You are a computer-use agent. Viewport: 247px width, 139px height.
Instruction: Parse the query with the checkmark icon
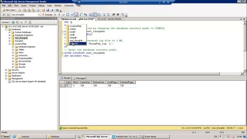63,15
